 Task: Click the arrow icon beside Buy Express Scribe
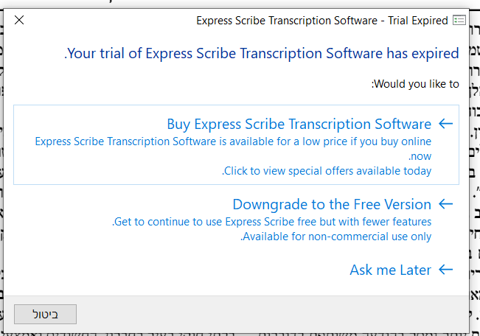(x=445, y=124)
